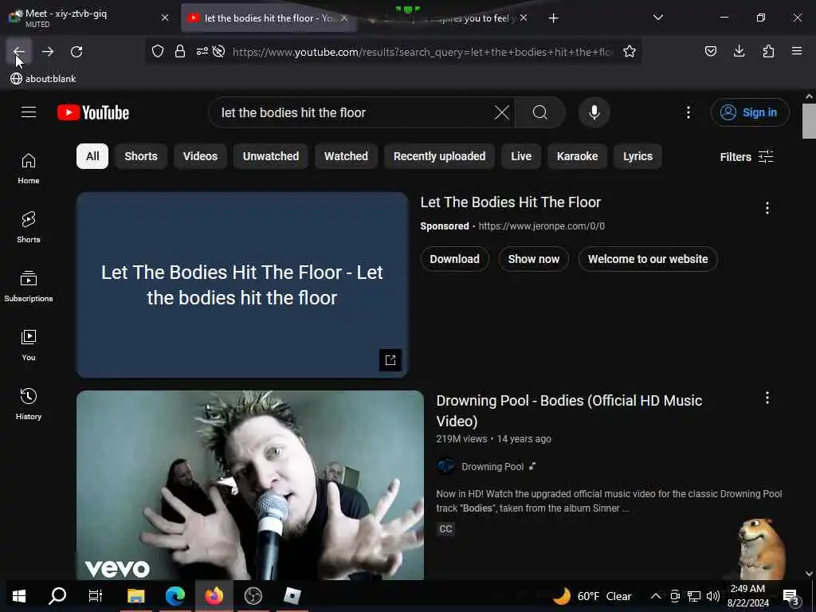The image size is (816, 612).
Task: Close the Meet tab
Action: (x=165, y=18)
